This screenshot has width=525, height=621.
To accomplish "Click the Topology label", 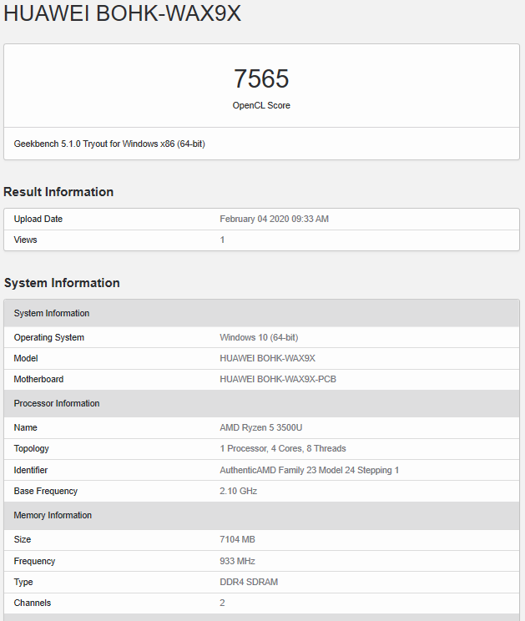I will click(x=31, y=449).
